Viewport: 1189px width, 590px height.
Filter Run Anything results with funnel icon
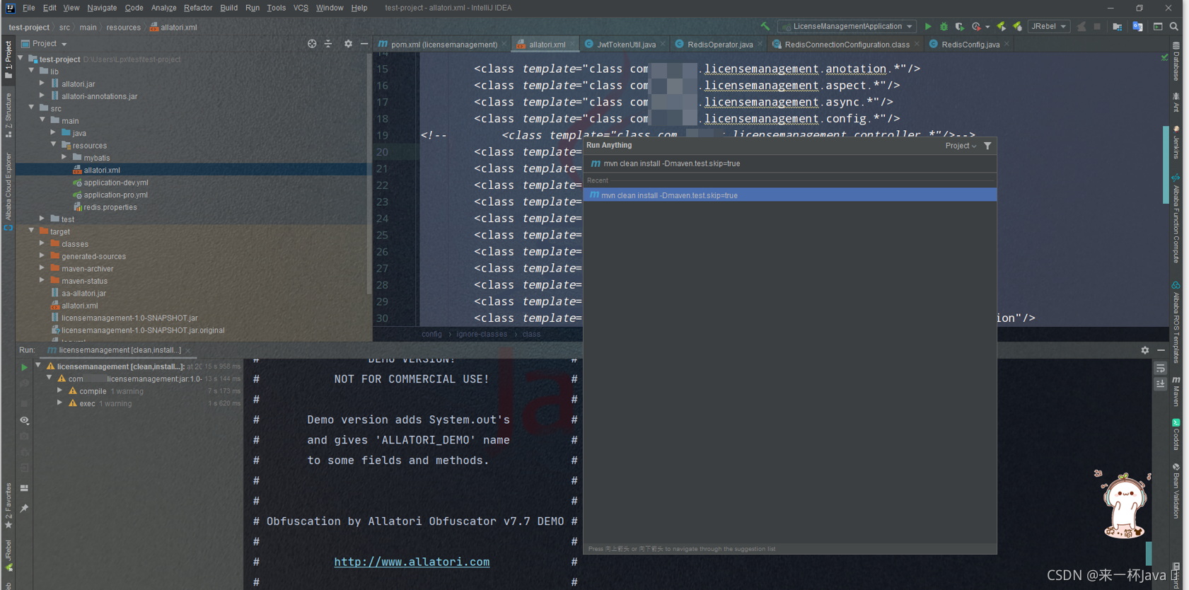point(987,146)
